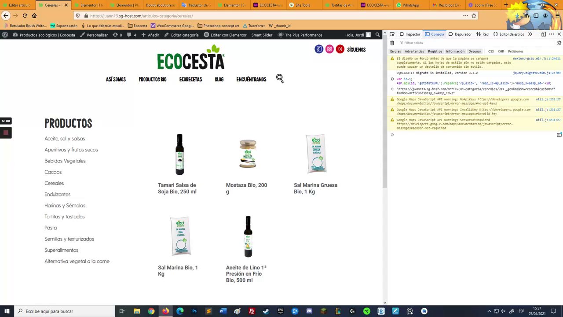Open the Facebook social icon near Síguenos

pos(319,49)
